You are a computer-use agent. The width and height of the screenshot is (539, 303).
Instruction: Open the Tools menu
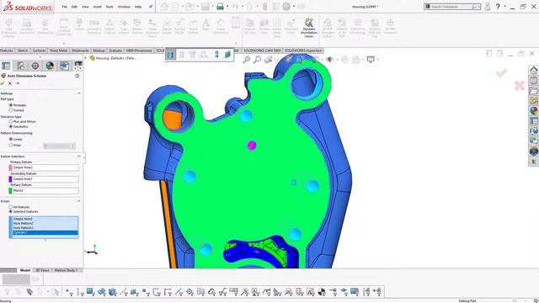click(109, 7)
